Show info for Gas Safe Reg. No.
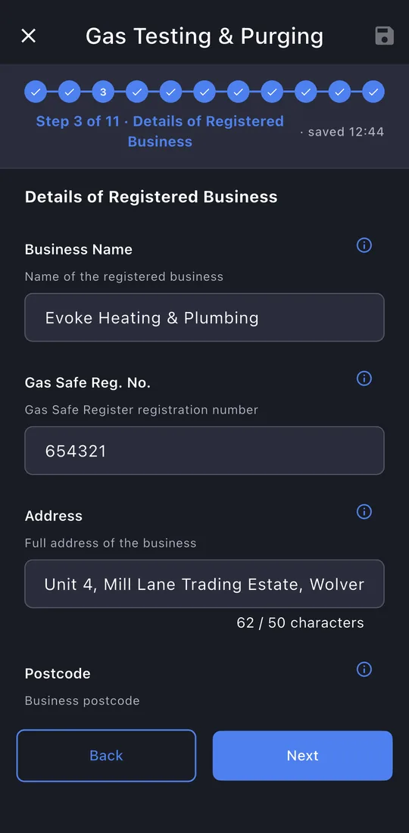 [x=364, y=378]
